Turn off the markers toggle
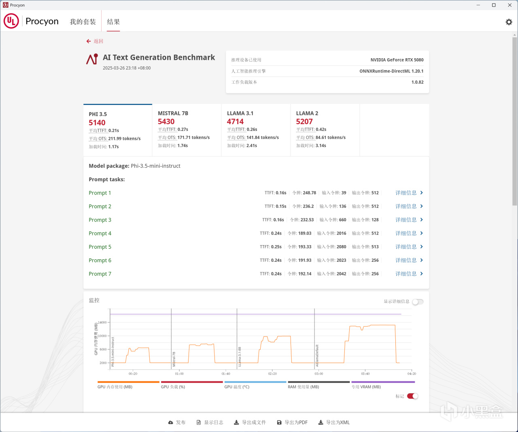This screenshot has height=432, width=518. (413, 396)
